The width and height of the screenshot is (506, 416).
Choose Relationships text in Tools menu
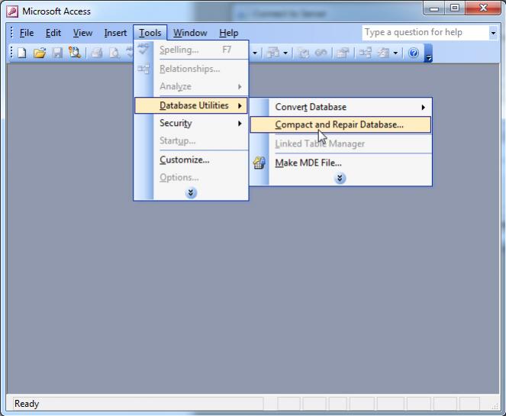pos(190,69)
